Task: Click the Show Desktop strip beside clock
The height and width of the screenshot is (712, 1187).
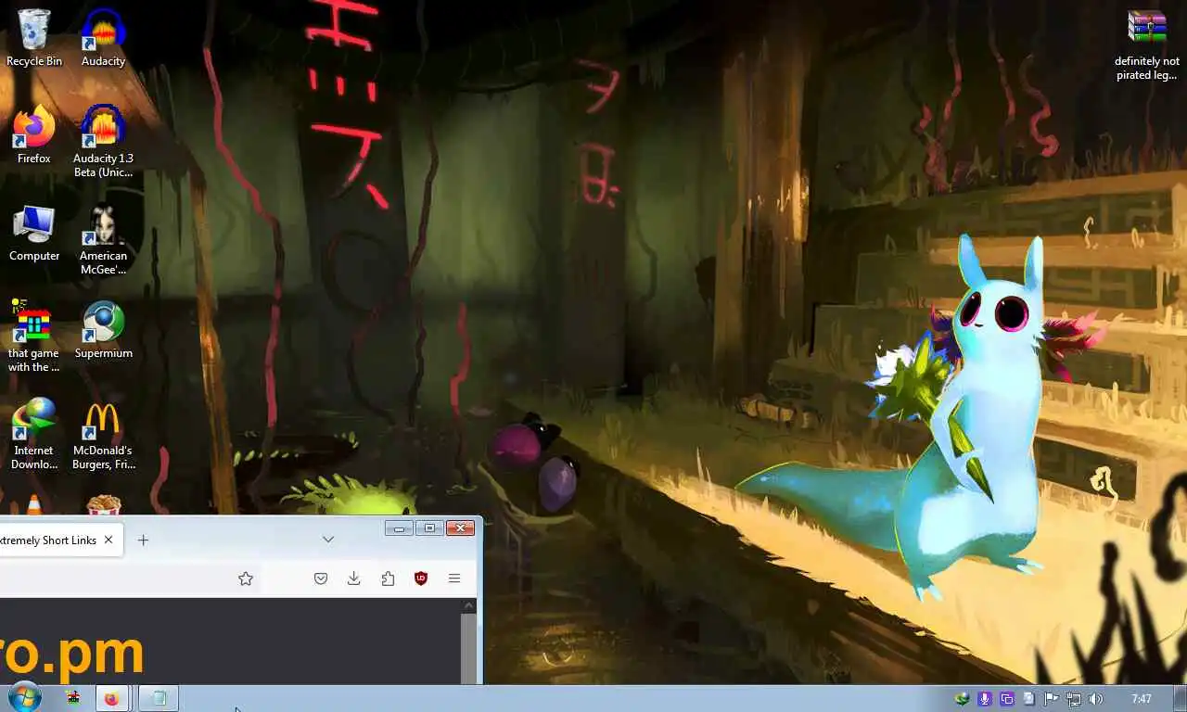Action: [x=1180, y=699]
